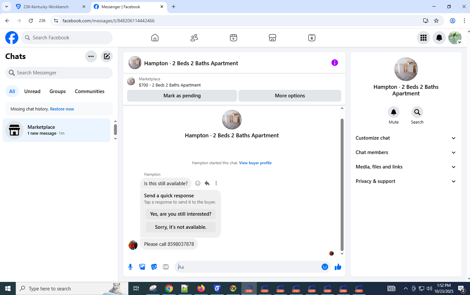Screen dimensions: 470x295
Task: Select the Groups chats filter tab
Action: (x=58, y=91)
